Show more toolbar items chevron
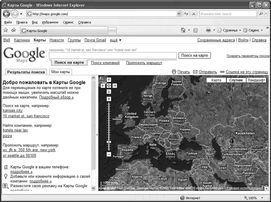 pyautogui.click(x=268, y=28)
